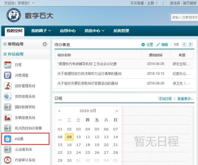Click the search input field
The height and width of the screenshot is (165, 198).
(184, 17)
